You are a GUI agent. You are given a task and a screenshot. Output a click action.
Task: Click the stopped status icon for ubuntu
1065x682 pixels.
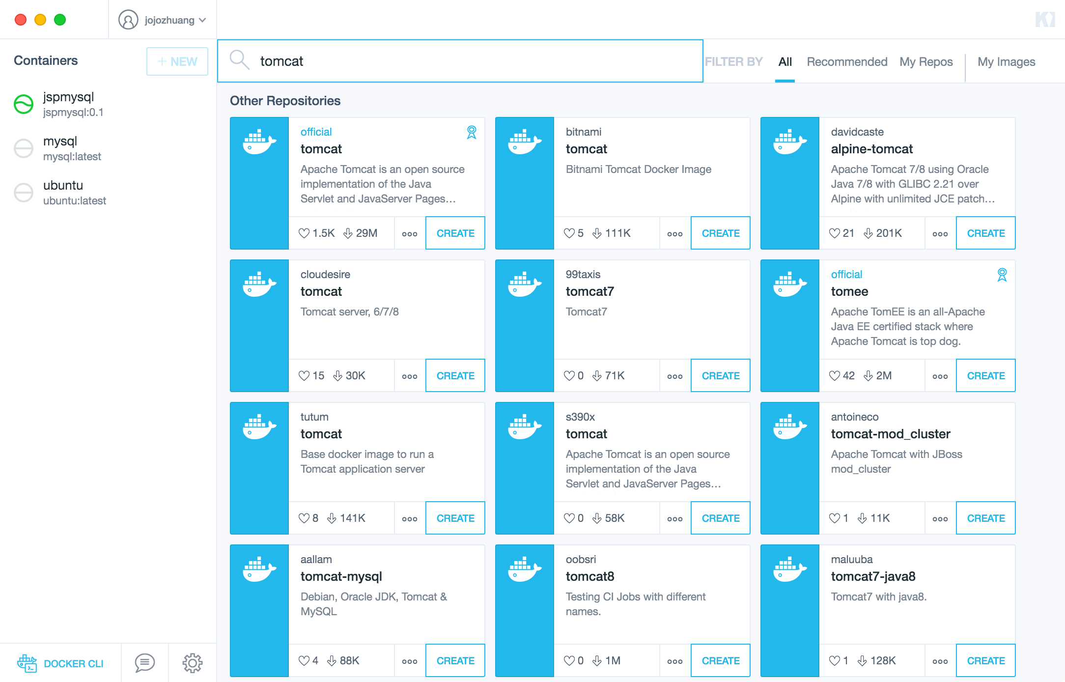(x=24, y=193)
